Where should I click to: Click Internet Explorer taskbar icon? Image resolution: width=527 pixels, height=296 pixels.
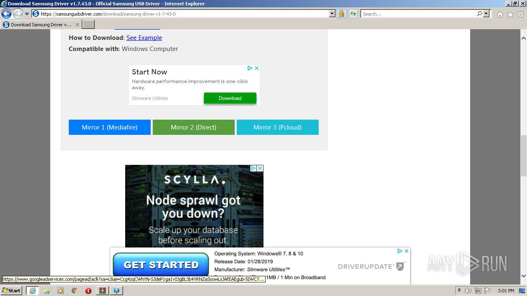33,291
